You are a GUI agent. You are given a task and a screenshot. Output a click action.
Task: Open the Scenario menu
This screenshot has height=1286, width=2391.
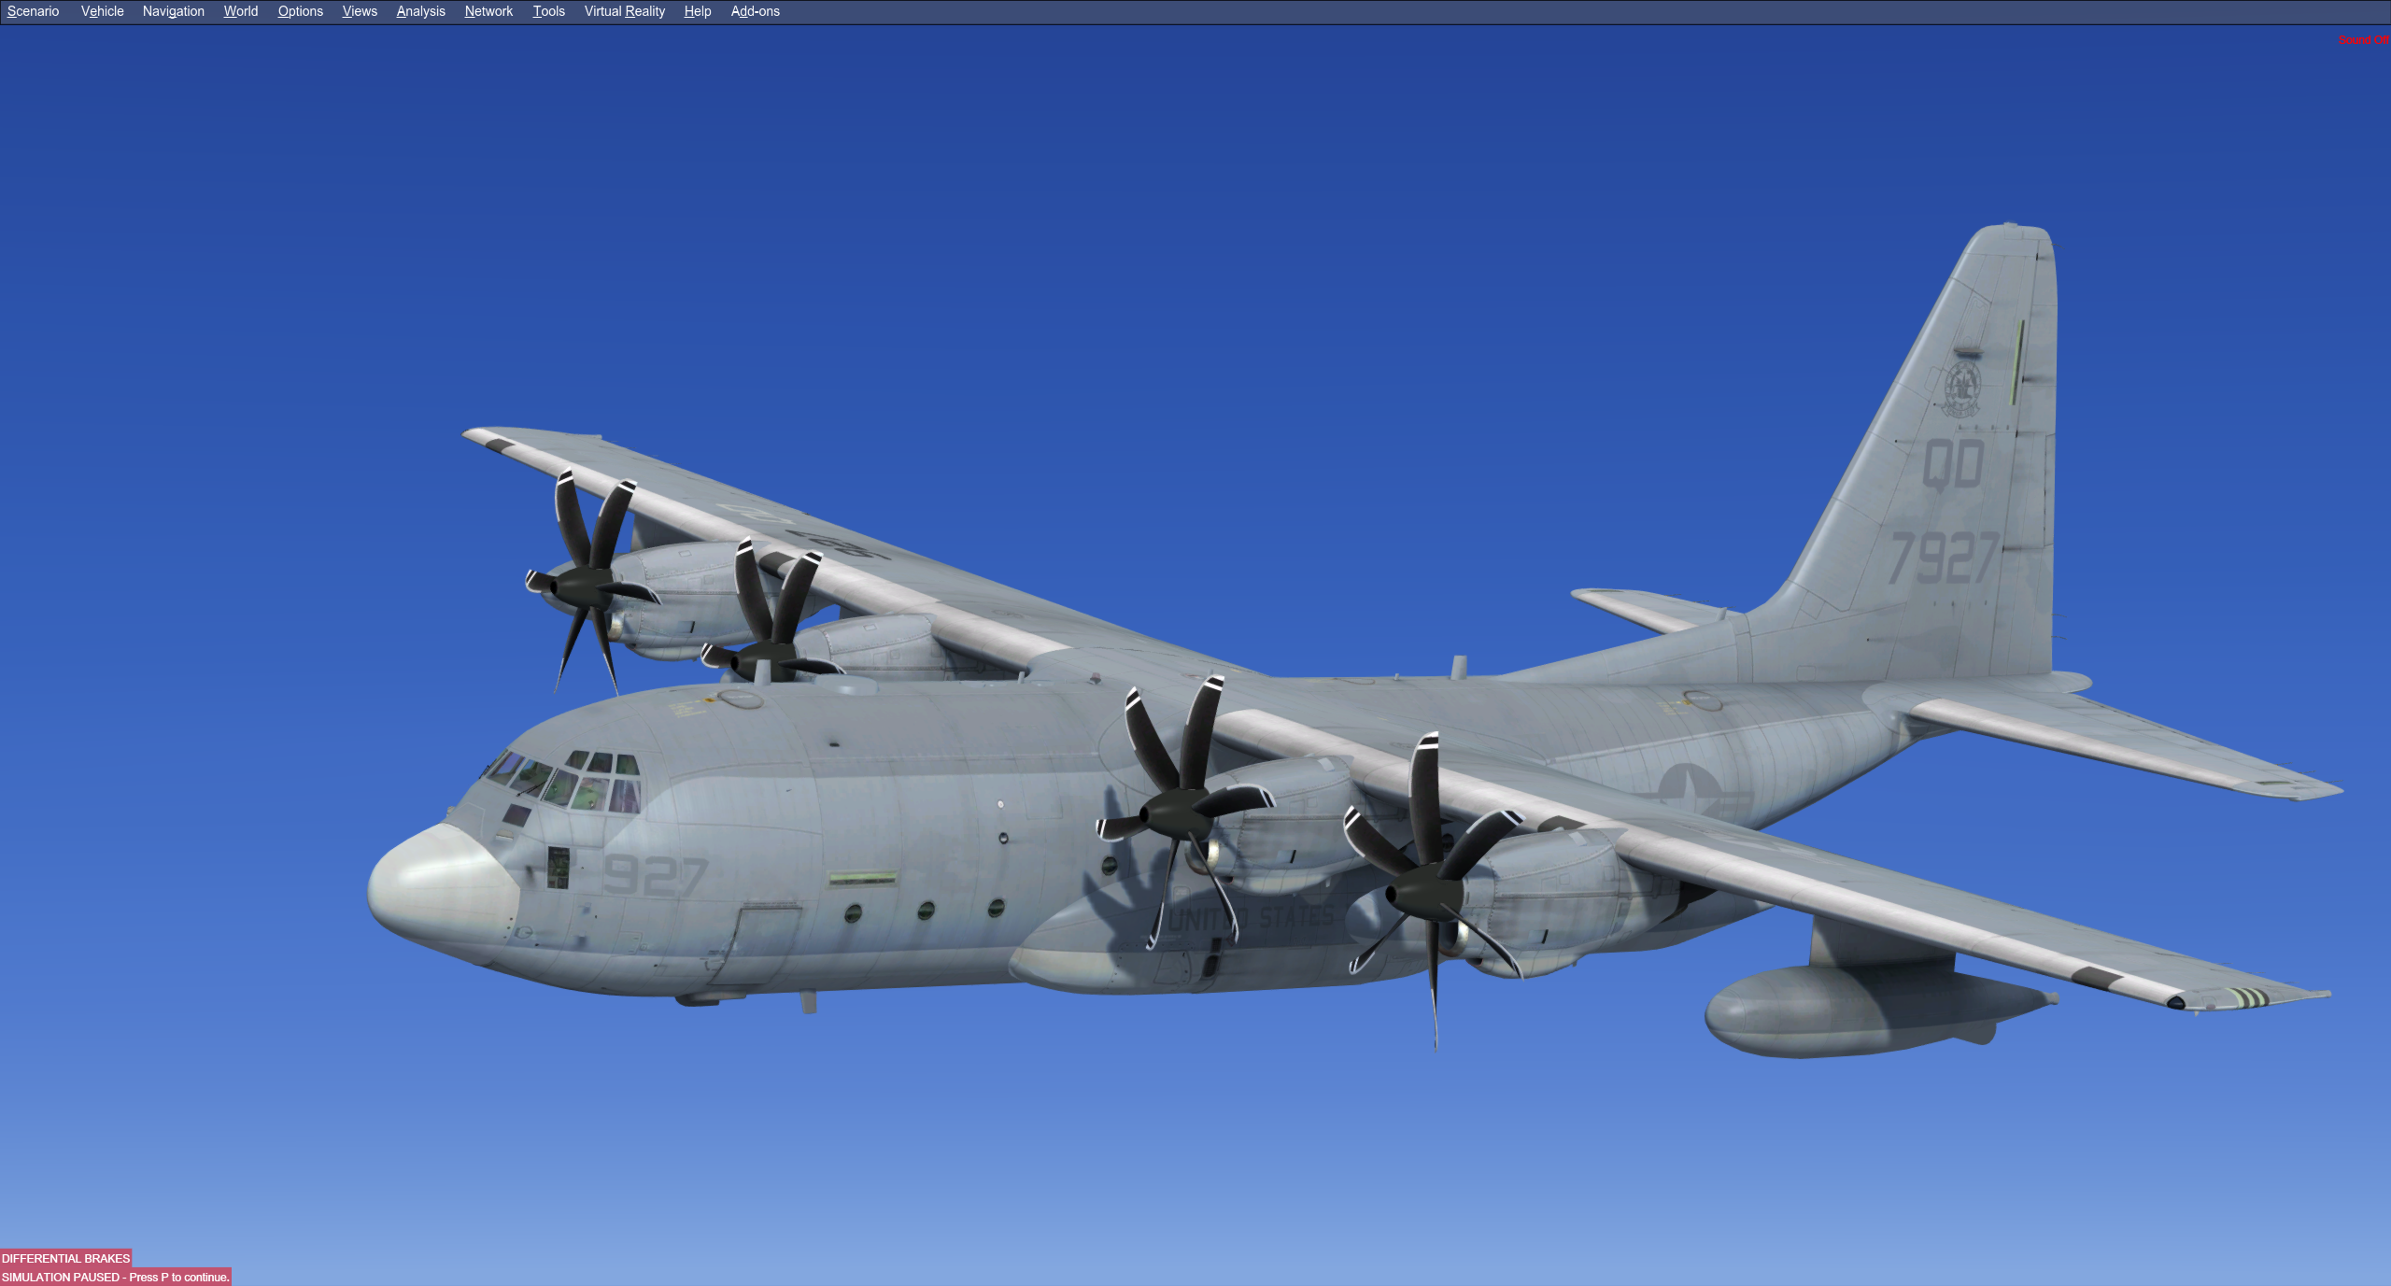click(x=33, y=11)
